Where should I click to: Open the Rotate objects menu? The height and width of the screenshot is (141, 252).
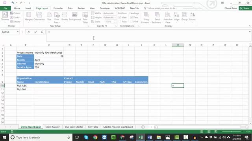coord(192,17)
